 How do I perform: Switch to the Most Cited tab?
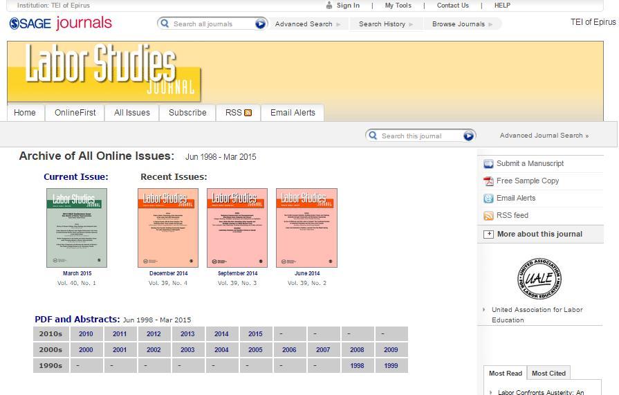pos(548,374)
